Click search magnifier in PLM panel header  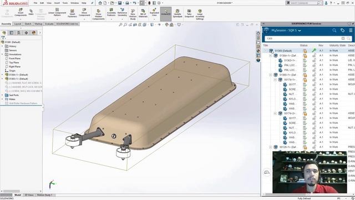coord(334,30)
